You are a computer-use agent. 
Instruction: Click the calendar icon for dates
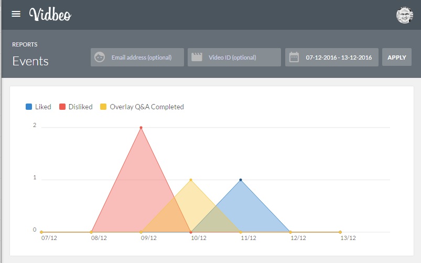[x=294, y=58]
